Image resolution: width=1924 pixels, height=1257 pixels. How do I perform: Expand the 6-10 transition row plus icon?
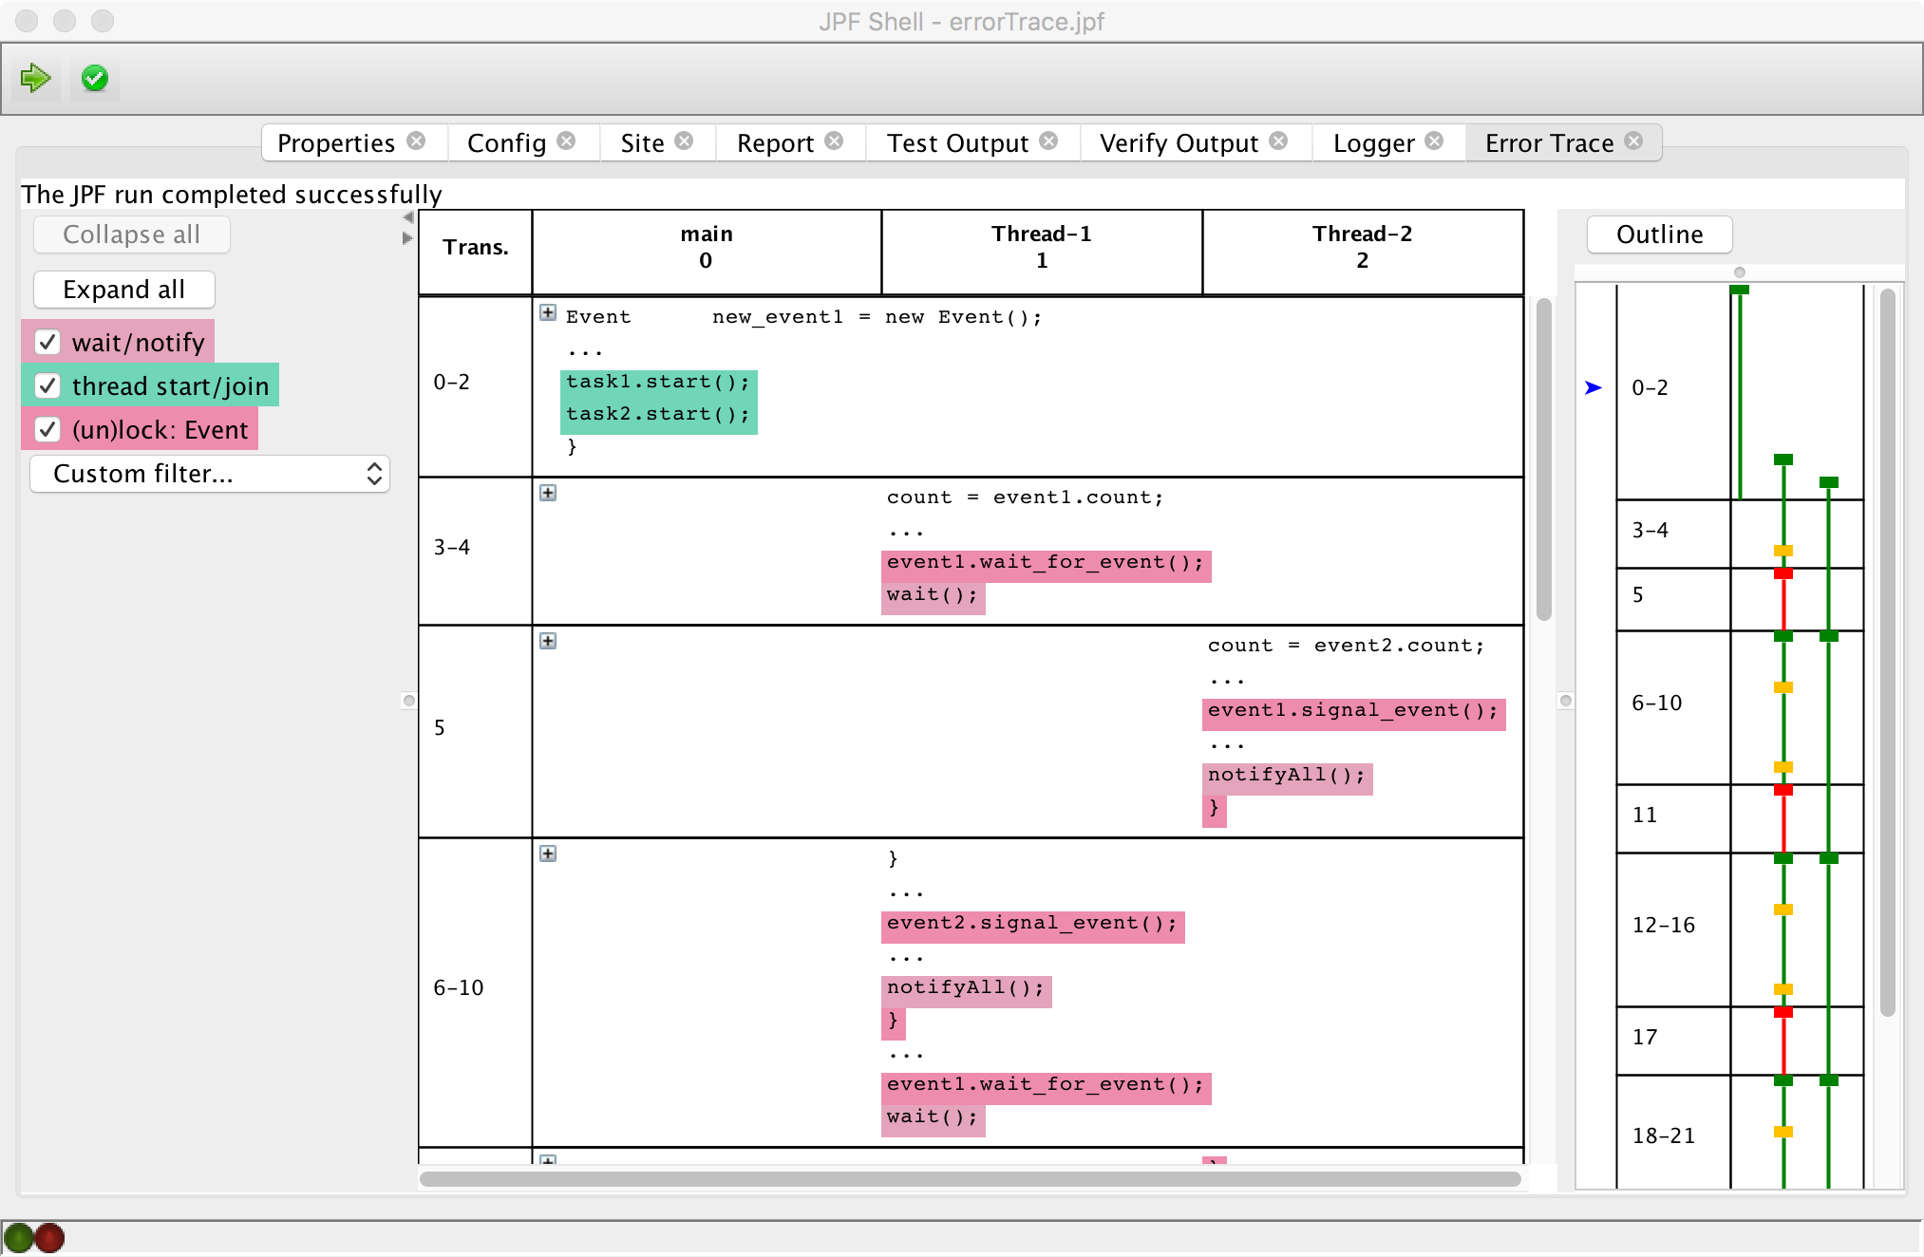tap(548, 854)
